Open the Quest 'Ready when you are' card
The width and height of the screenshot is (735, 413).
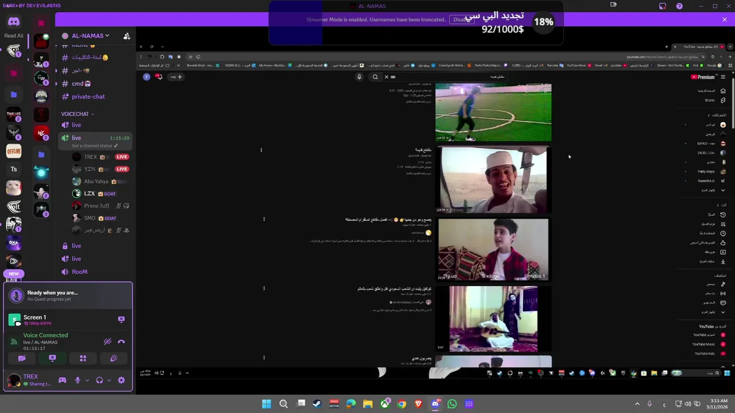pos(68,295)
